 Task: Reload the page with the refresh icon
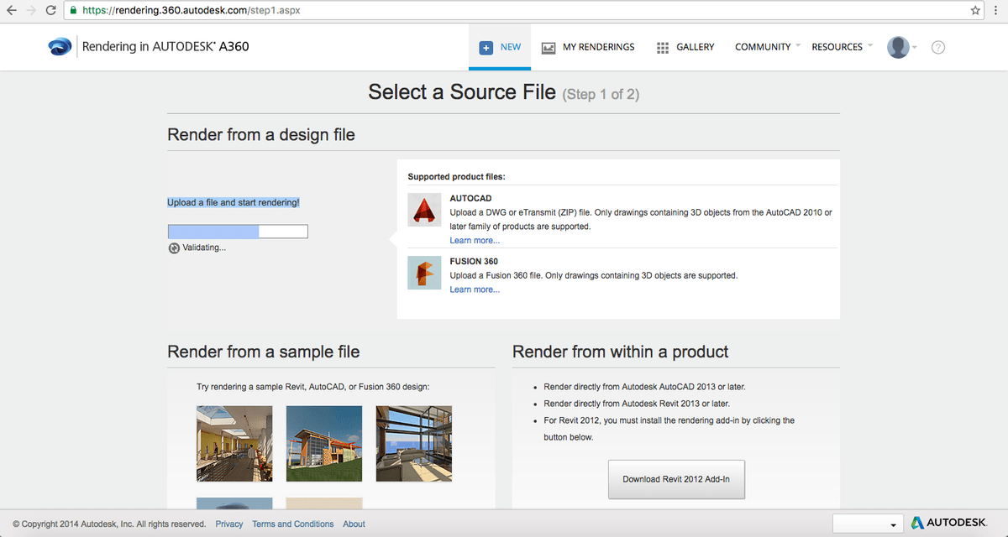click(x=52, y=11)
